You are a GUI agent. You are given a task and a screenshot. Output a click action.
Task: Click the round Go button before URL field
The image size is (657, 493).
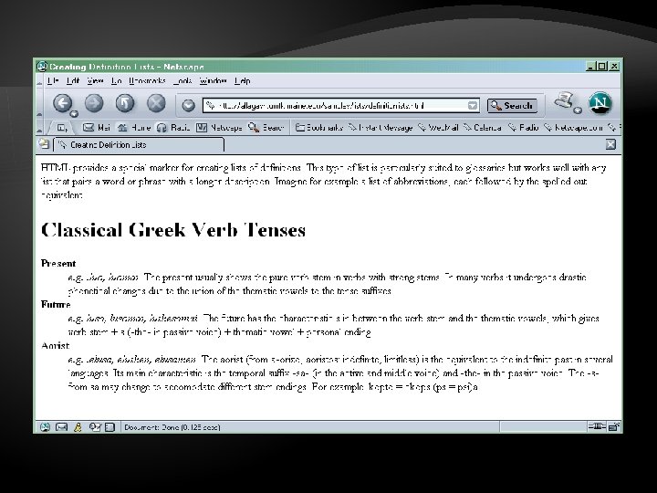point(188,105)
